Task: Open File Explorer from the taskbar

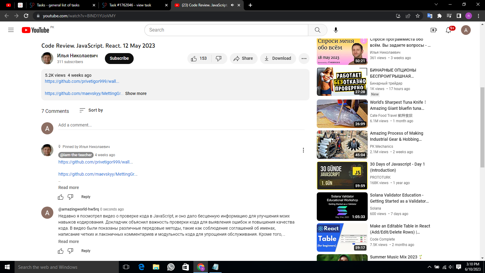Action: [156, 267]
